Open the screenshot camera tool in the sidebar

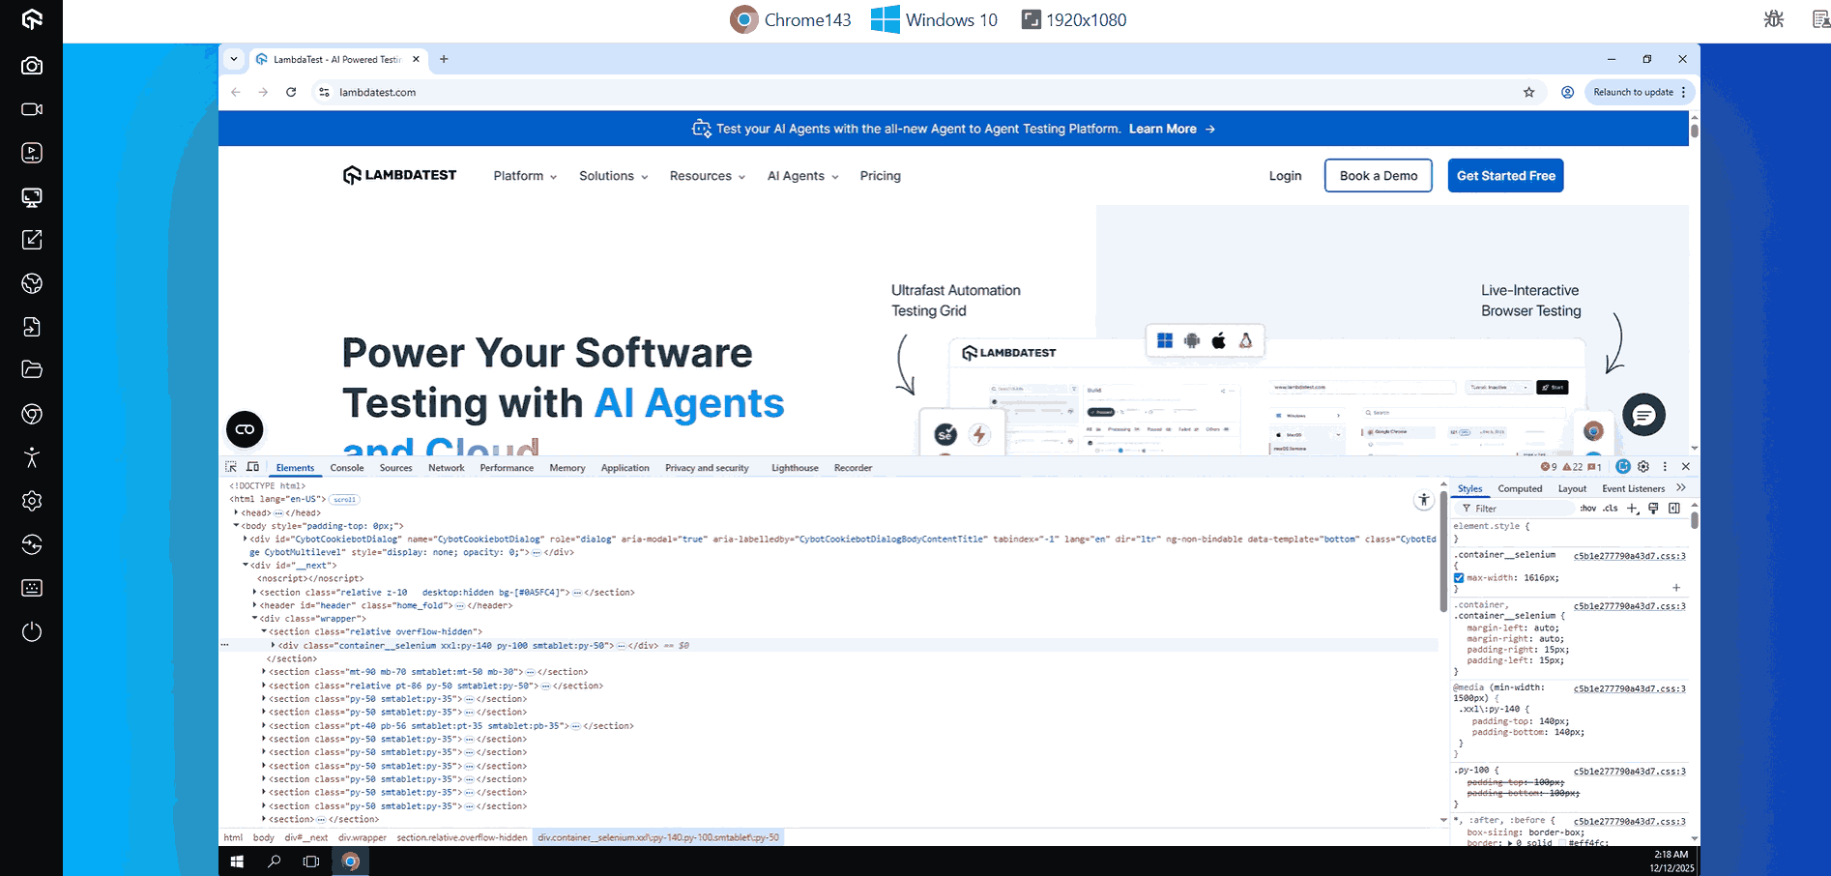pos(32,66)
